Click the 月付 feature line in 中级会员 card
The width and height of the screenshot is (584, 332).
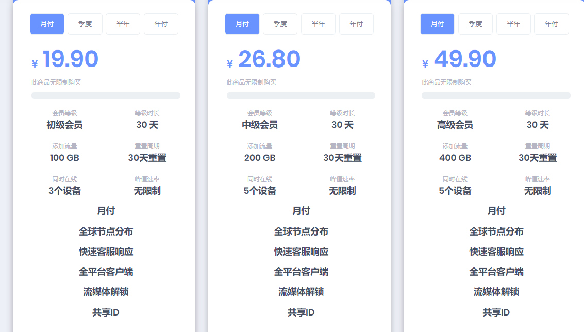coord(301,211)
